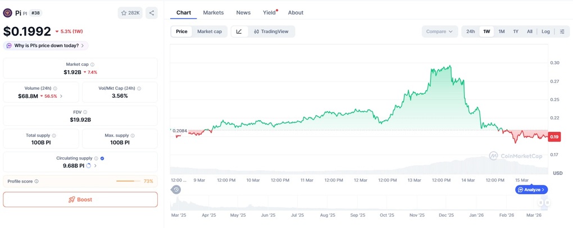This screenshot has height=228, width=573.
Task: Switch chart to Market cap view
Action: 209,31
